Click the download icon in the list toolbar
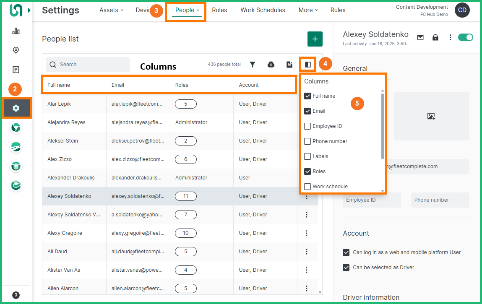The image size is (482, 304). coord(271,65)
